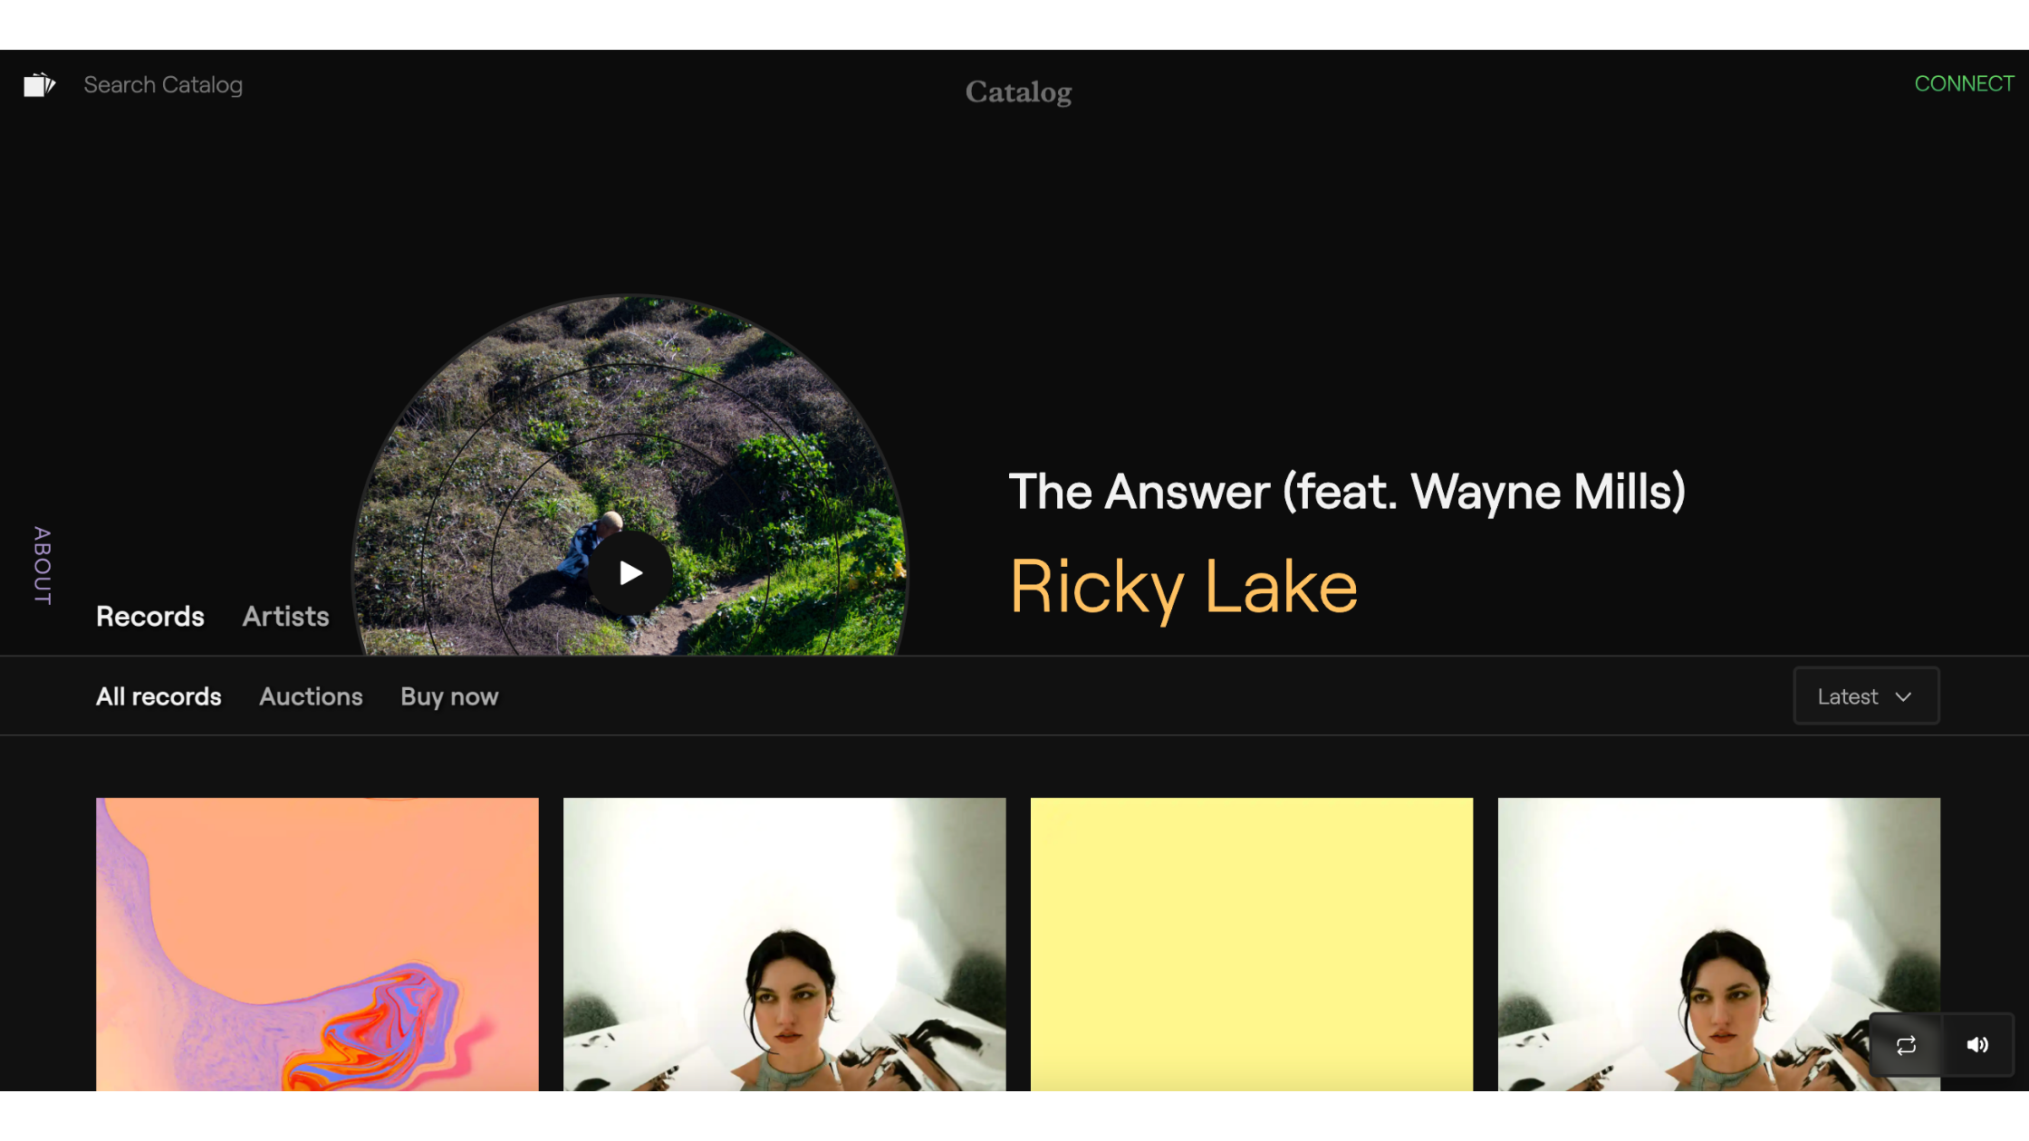The width and height of the screenshot is (2029, 1141).
Task: Toggle the repeat loop icon
Action: 1906,1045
